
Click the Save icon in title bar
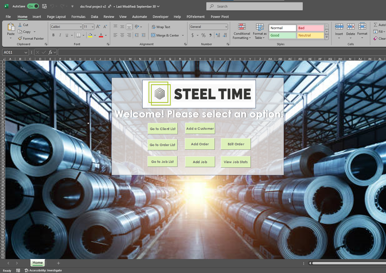44,6
